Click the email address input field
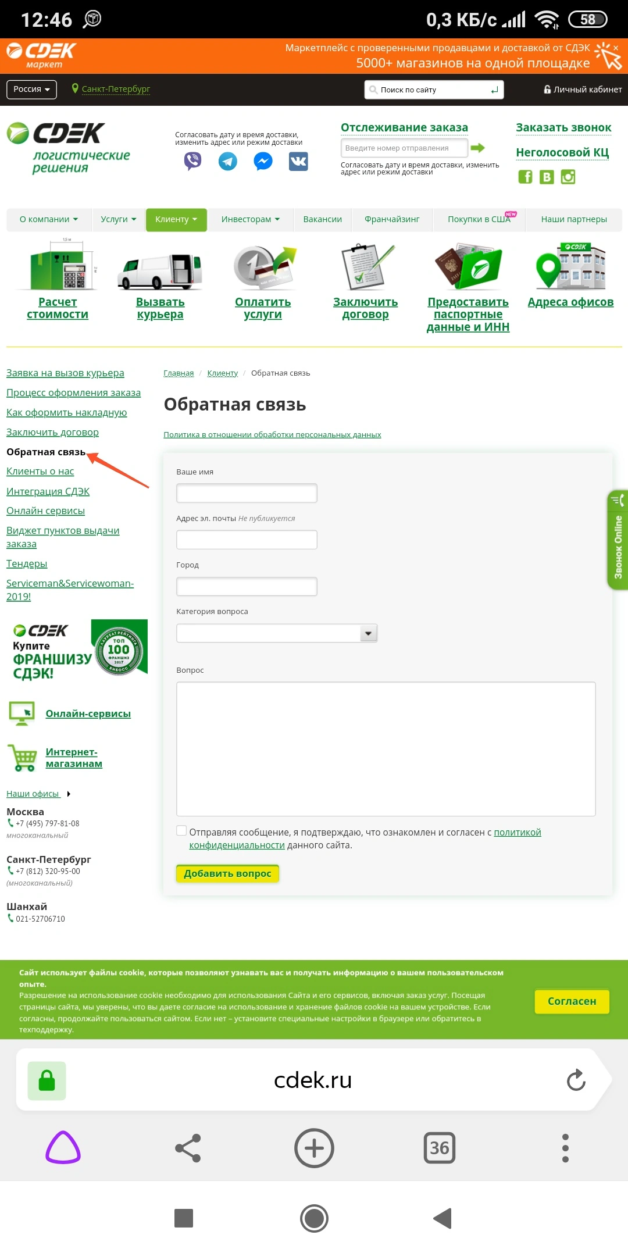628x1256 pixels. pos(247,540)
